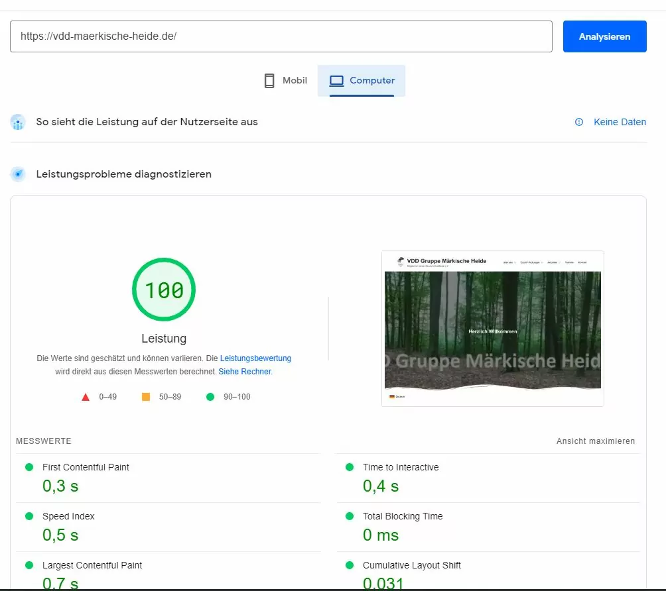
Task: Click the computer laptop icon
Action: coord(337,81)
